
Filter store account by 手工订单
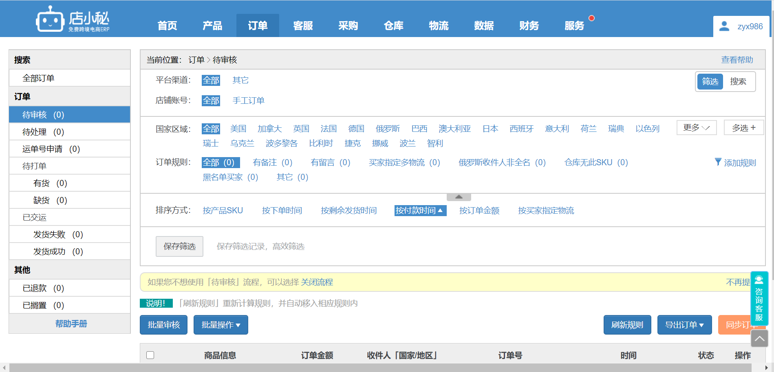(248, 101)
